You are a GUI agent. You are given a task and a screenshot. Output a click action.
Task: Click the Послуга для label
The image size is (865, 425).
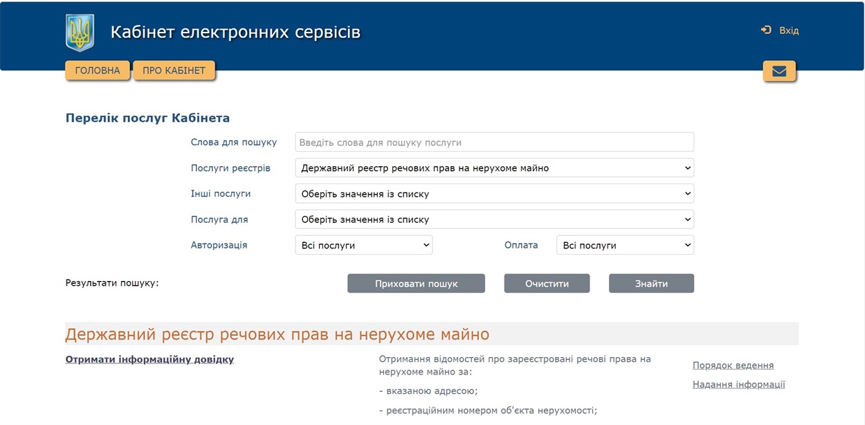[x=219, y=219]
